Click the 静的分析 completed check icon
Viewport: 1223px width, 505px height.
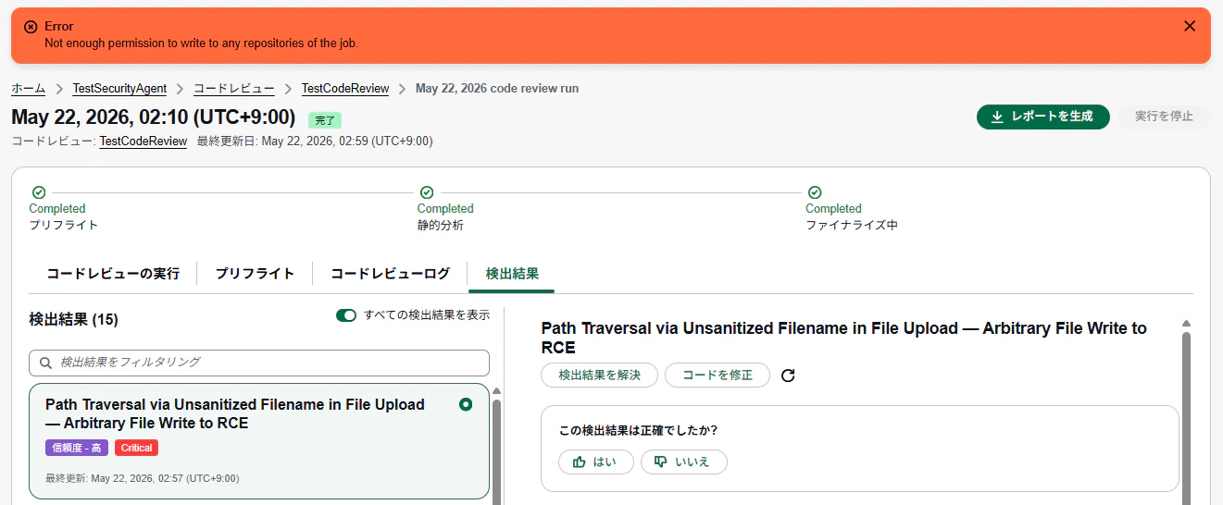coord(426,192)
